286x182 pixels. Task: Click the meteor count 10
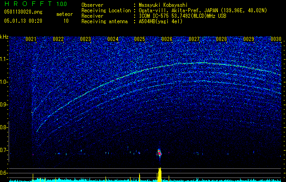[66, 21]
